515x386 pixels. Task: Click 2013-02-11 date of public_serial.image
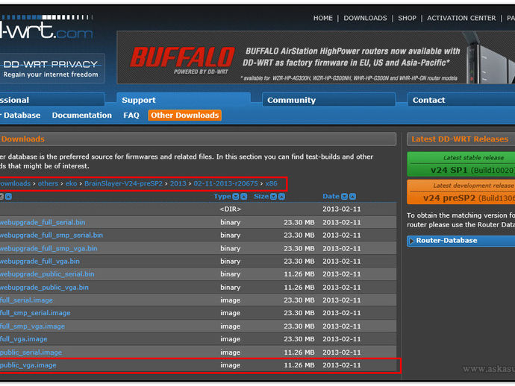point(342,352)
